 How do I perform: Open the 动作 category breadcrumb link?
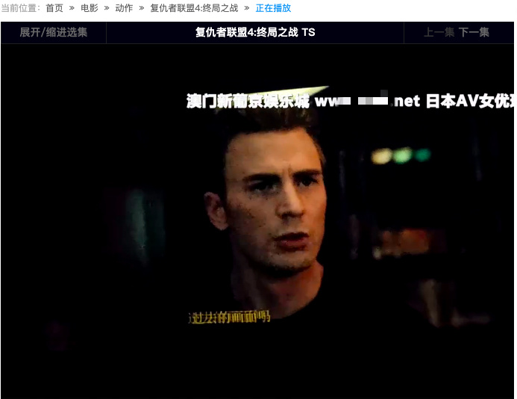coord(124,8)
